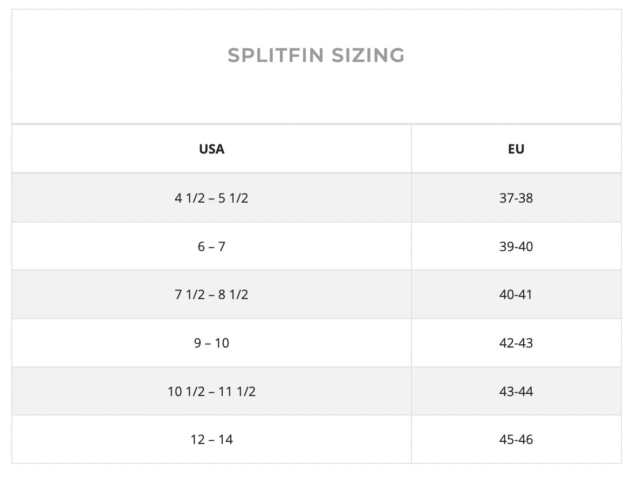The height and width of the screenshot is (485, 631).
Task: Click the 43-44 EU size cell
Action: (x=516, y=391)
